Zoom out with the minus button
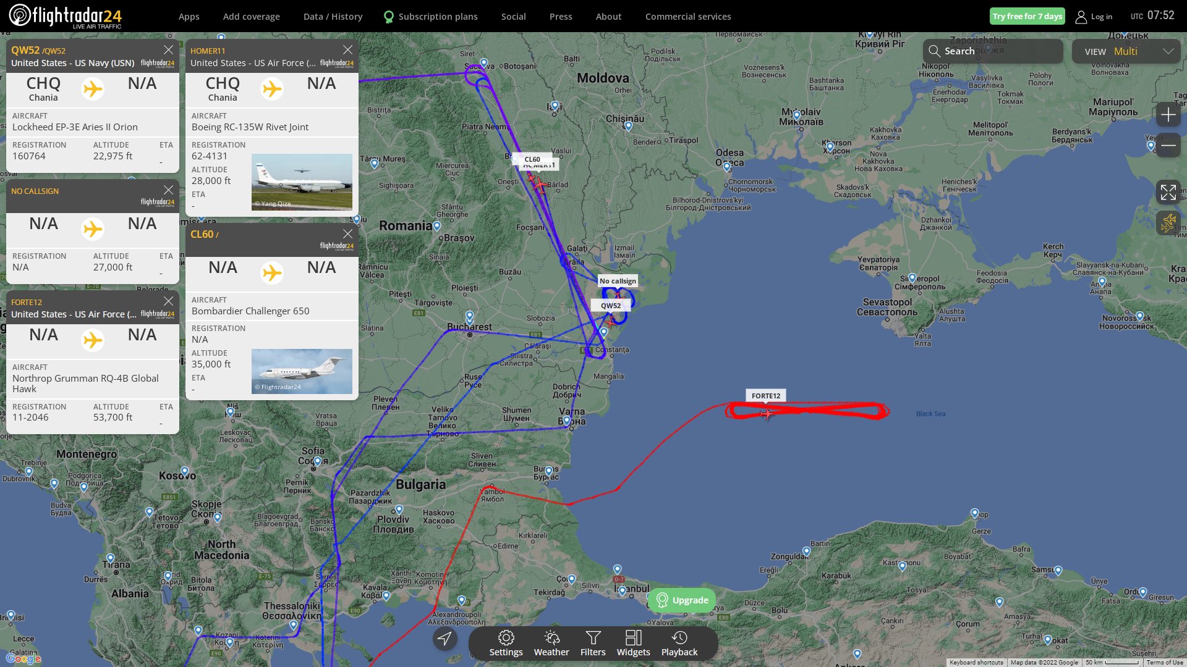The image size is (1187, 667). pyautogui.click(x=1168, y=145)
